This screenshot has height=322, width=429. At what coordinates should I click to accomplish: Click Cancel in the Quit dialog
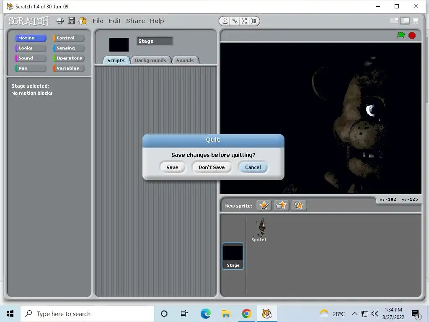253,167
